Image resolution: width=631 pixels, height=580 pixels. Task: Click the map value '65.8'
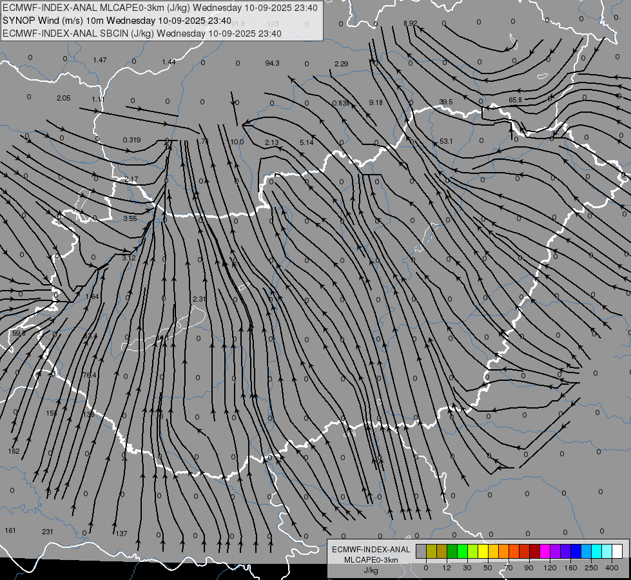pyautogui.click(x=515, y=100)
